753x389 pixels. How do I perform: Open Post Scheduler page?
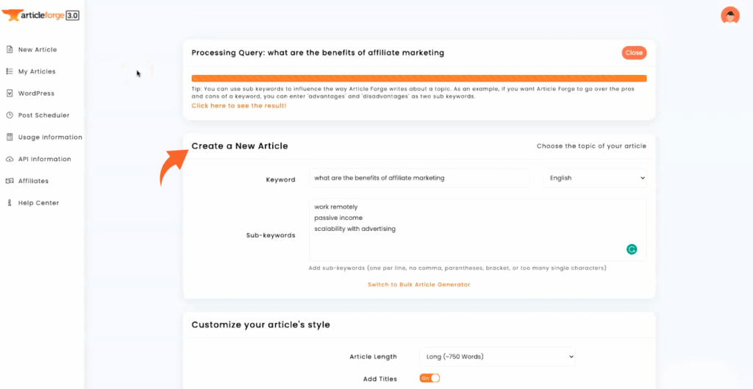pyautogui.click(x=43, y=115)
